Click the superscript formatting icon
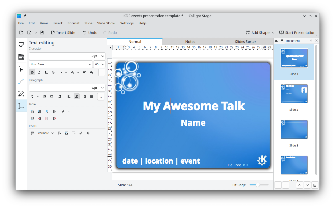This screenshot has height=208, width=335. pyautogui.click(x=84, y=72)
